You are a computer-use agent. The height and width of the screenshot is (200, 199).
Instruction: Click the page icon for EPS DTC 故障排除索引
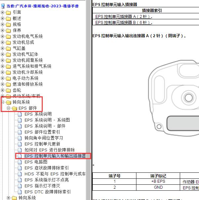click(x=20, y=192)
